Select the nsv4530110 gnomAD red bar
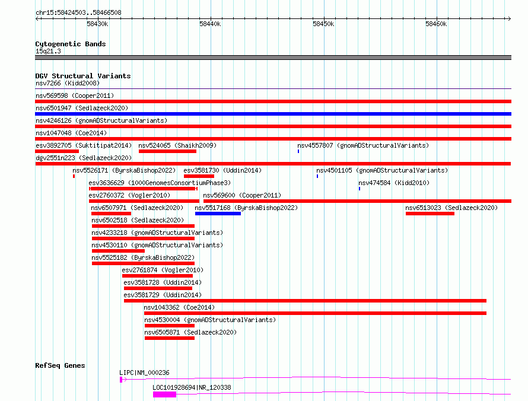 coord(118,251)
